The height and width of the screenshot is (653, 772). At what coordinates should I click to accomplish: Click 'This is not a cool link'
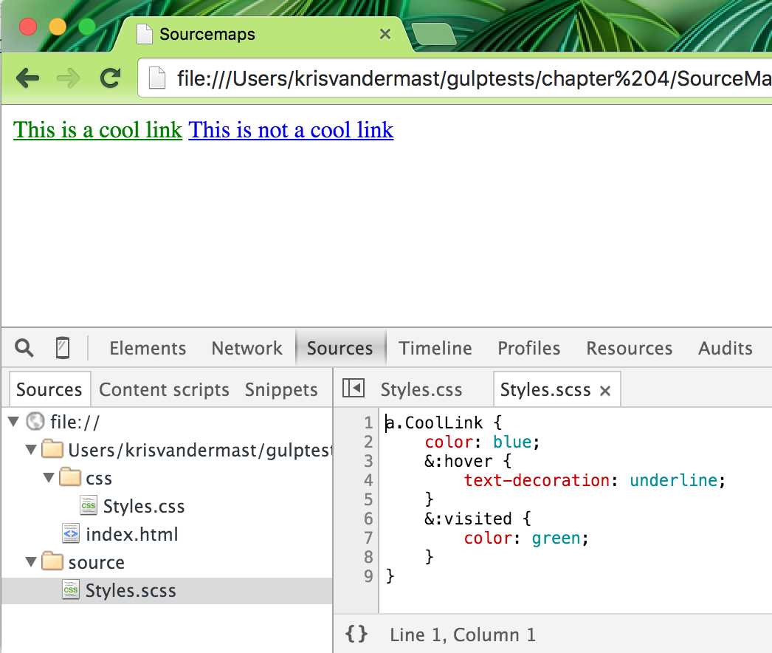[x=290, y=130]
